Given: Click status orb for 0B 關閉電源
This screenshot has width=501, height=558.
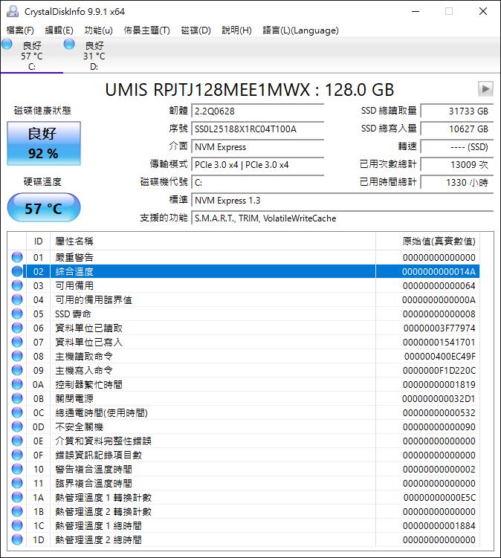Looking at the screenshot, I should pos(17,398).
